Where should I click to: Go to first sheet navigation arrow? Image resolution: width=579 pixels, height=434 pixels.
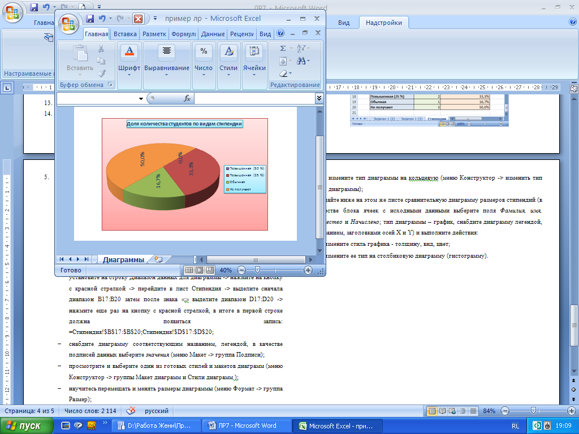point(61,259)
